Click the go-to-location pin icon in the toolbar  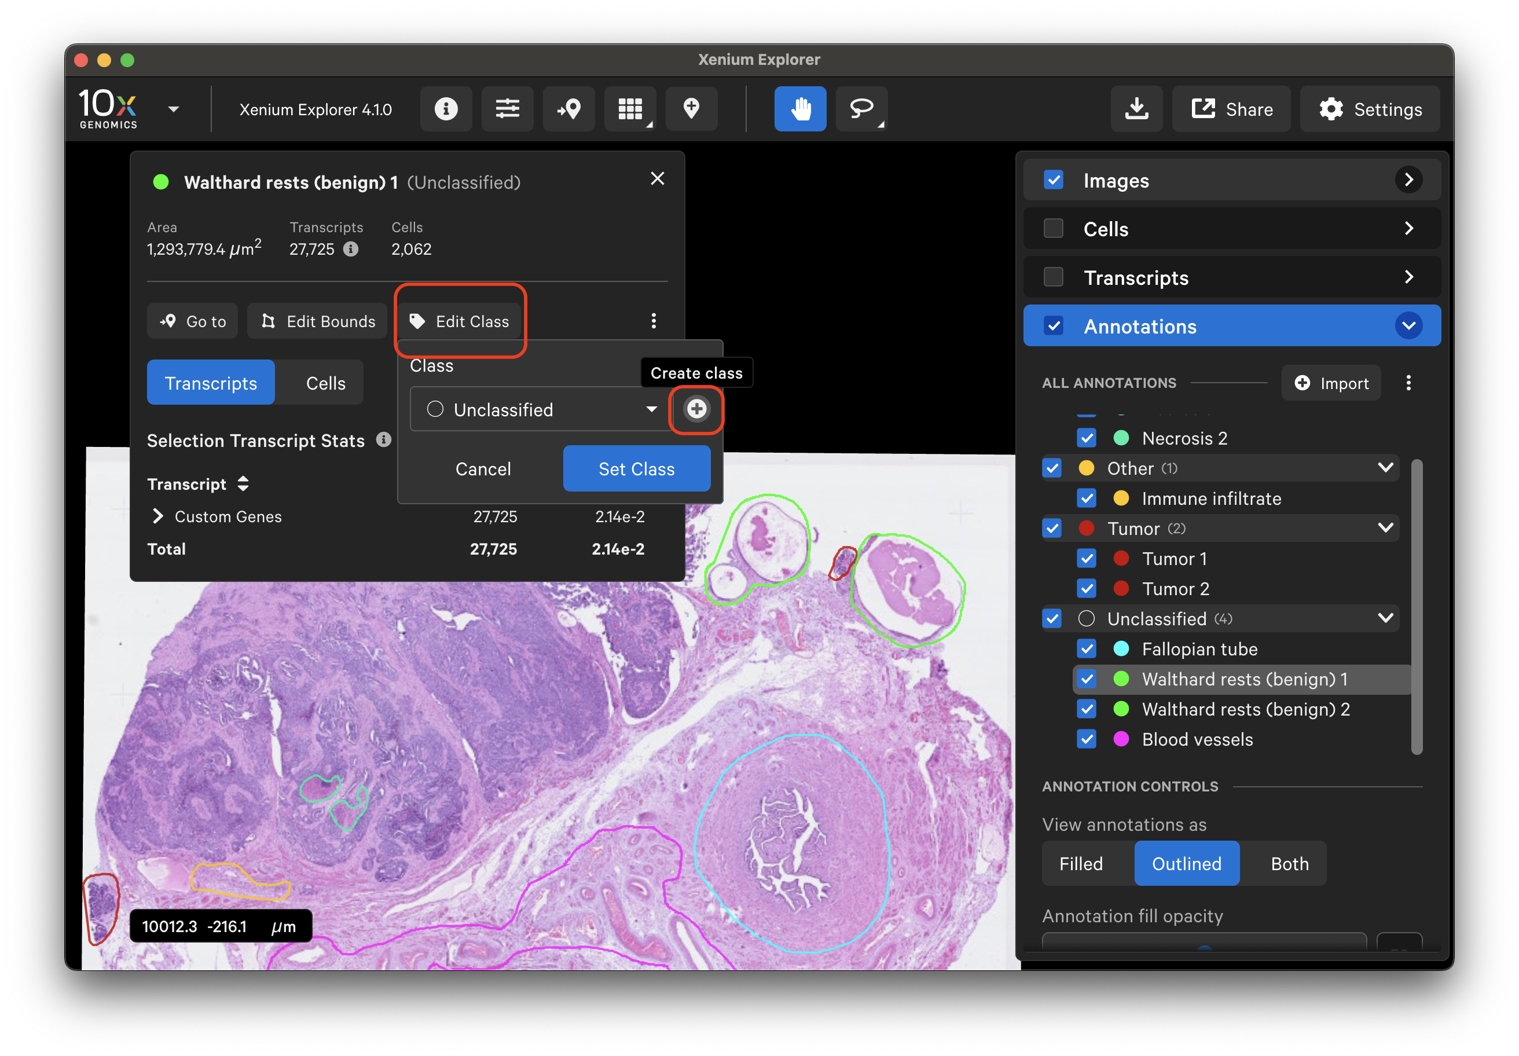click(x=569, y=109)
